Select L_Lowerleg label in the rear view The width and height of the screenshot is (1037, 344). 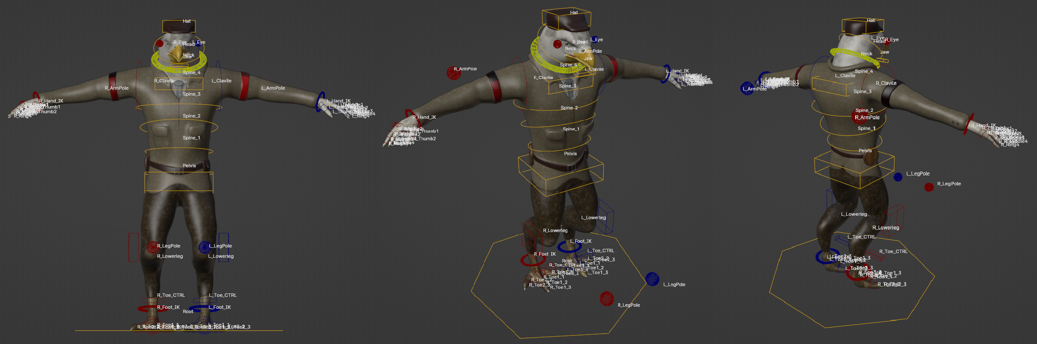pos(854,214)
